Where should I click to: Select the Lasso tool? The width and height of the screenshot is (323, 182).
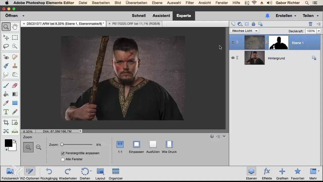6,46
